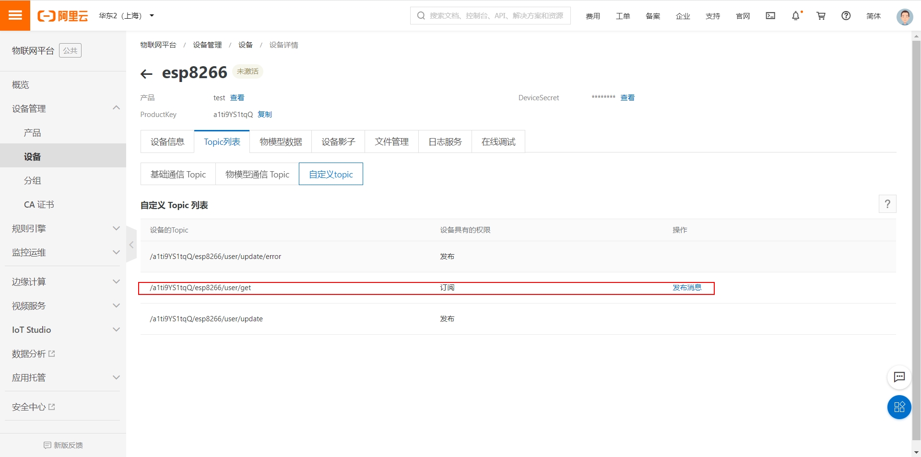This screenshot has width=921, height=457.
Task: Open the 企业 header menu
Action: (683, 16)
